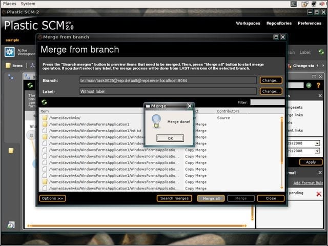Click Search merges button
The image size is (328, 246).
pos(174,198)
